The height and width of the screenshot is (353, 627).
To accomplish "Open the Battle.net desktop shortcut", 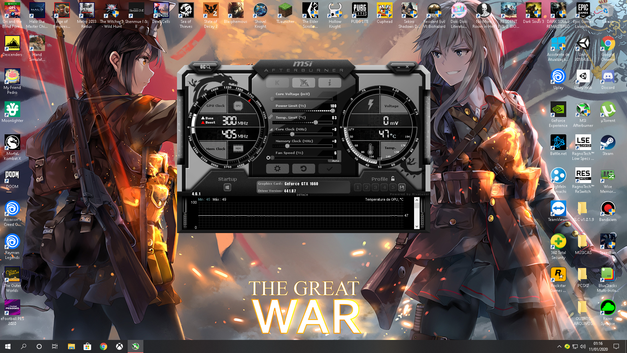I will tap(558, 145).
